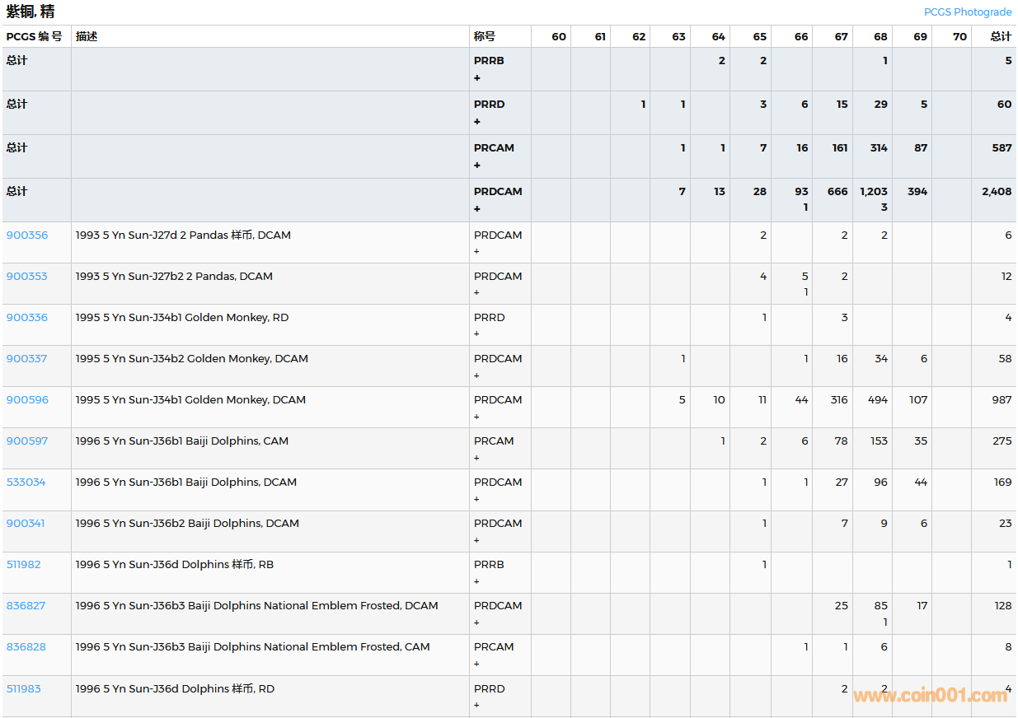The image size is (1018, 718).
Task: Expand plus under PRDCAM total row
Action: pyautogui.click(x=476, y=208)
